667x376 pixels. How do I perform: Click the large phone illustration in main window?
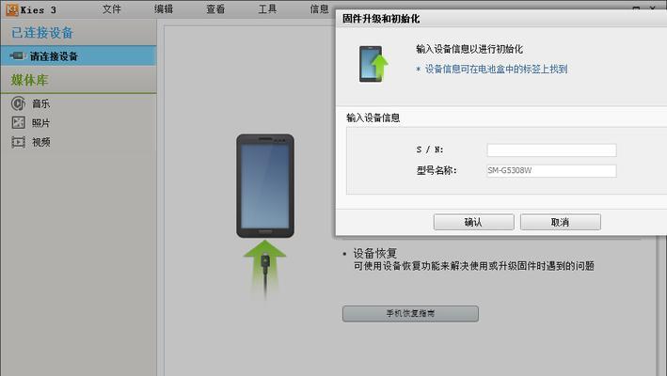point(265,186)
